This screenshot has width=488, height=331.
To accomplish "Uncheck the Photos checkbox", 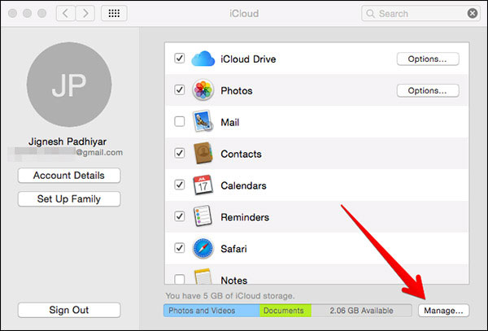I will pyautogui.click(x=180, y=89).
